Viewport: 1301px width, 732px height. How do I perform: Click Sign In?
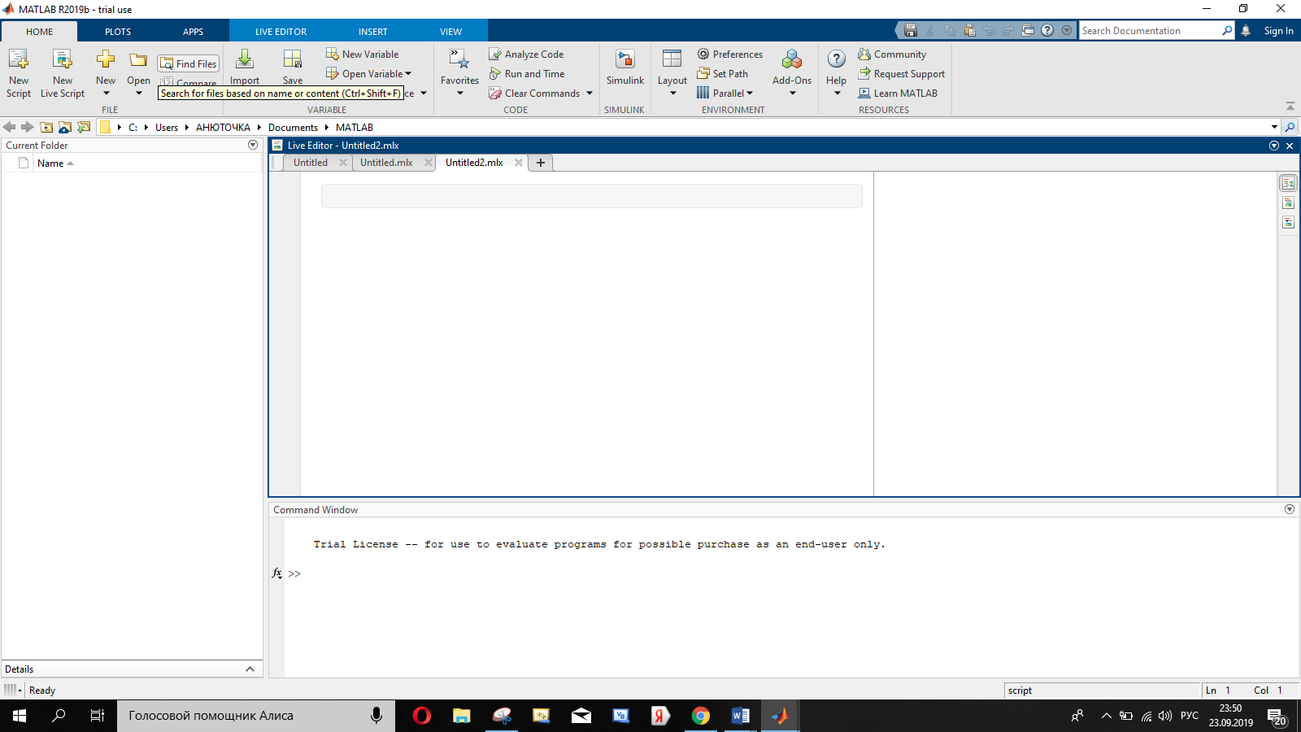tap(1278, 31)
